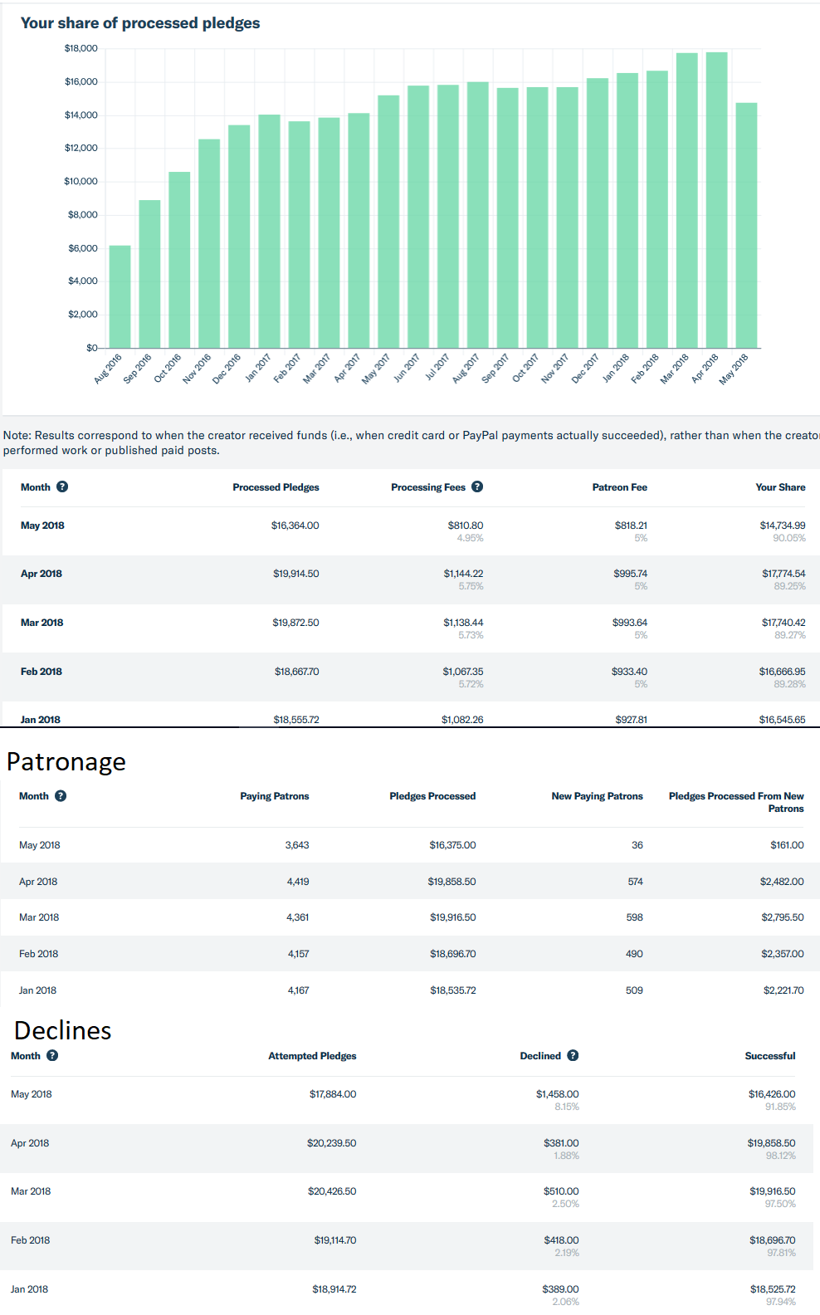Select the Jan 2017 chart bar
Viewport: 820px width, 1315px height.
[x=269, y=231]
